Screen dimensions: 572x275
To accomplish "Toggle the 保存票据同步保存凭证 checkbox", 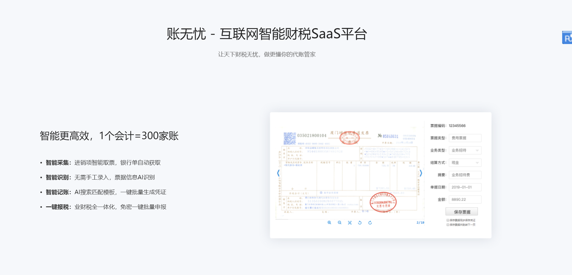I will (x=448, y=220).
